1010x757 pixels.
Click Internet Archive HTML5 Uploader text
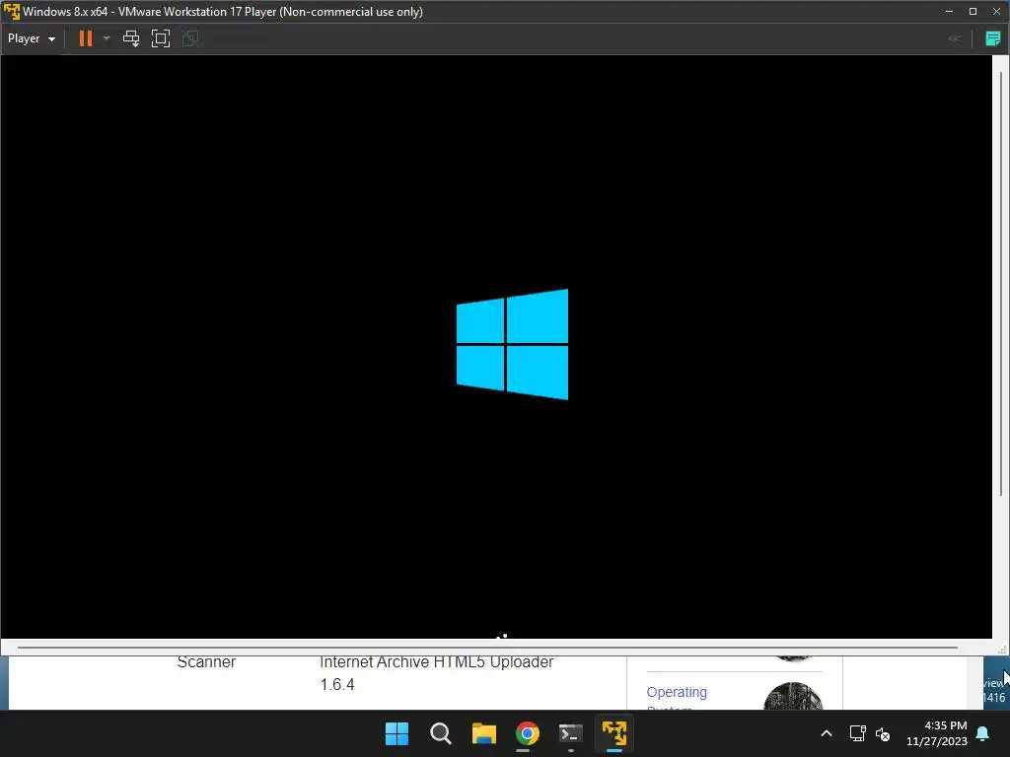[x=437, y=661]
